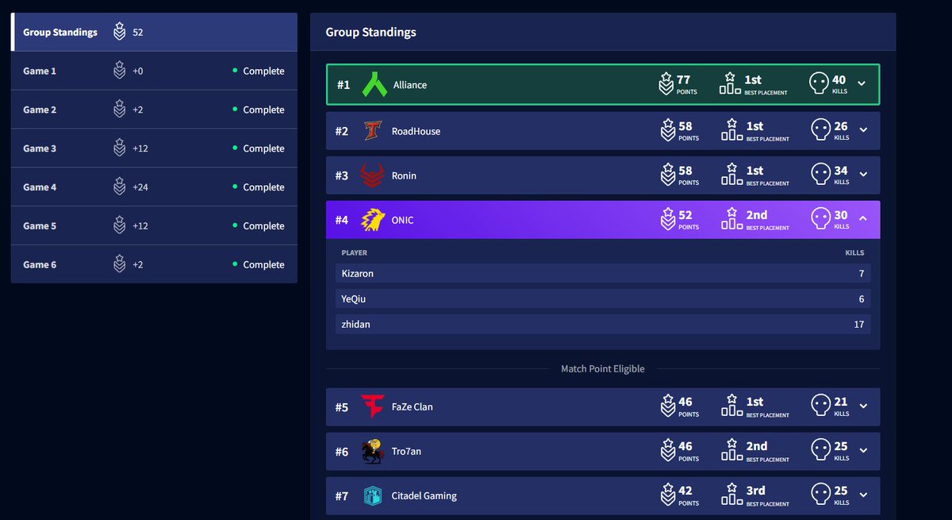952x520 pixels.
Task: Open the Game 6 results tab
Action: [x=154, y=264]
